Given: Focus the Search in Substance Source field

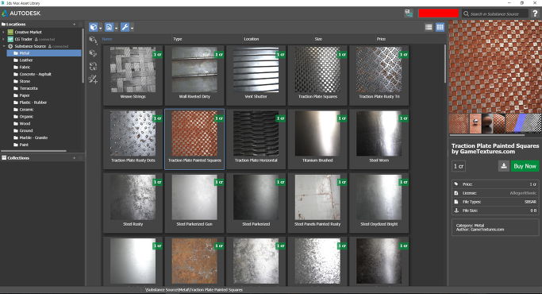Looking at the screenshot, I should coord(495,14).
